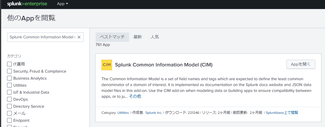Open the App dropdown menu
This screenshot has height=127, width=325.
click(x=63, y=4)
